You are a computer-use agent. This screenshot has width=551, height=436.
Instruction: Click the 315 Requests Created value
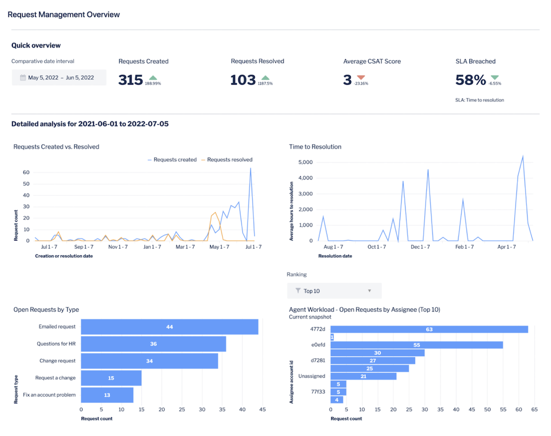click(130, 79)
